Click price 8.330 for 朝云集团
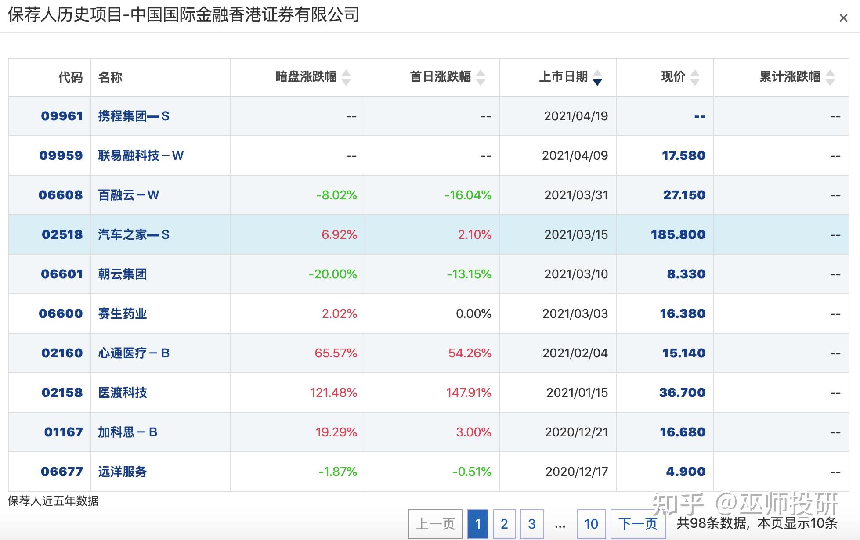Screen dimensions: 860x540 tap(686, 274)
